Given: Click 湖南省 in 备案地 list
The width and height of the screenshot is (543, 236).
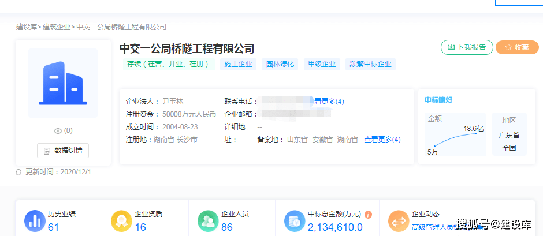Looking at the screenshot, I should point(347,140).
